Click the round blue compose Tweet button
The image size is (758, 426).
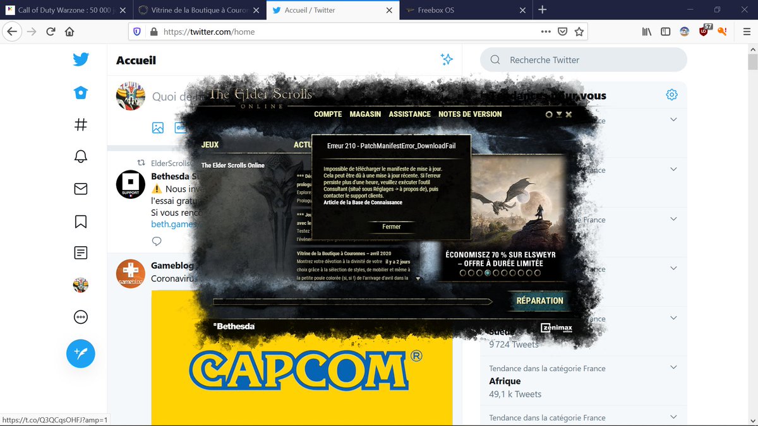[x=81, y=353]
